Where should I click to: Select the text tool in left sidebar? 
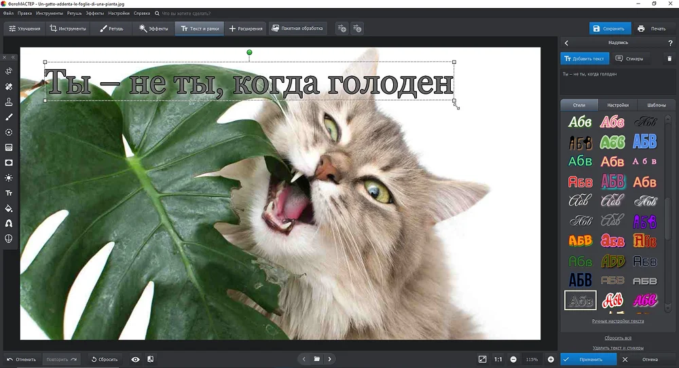tap(9, 193)
